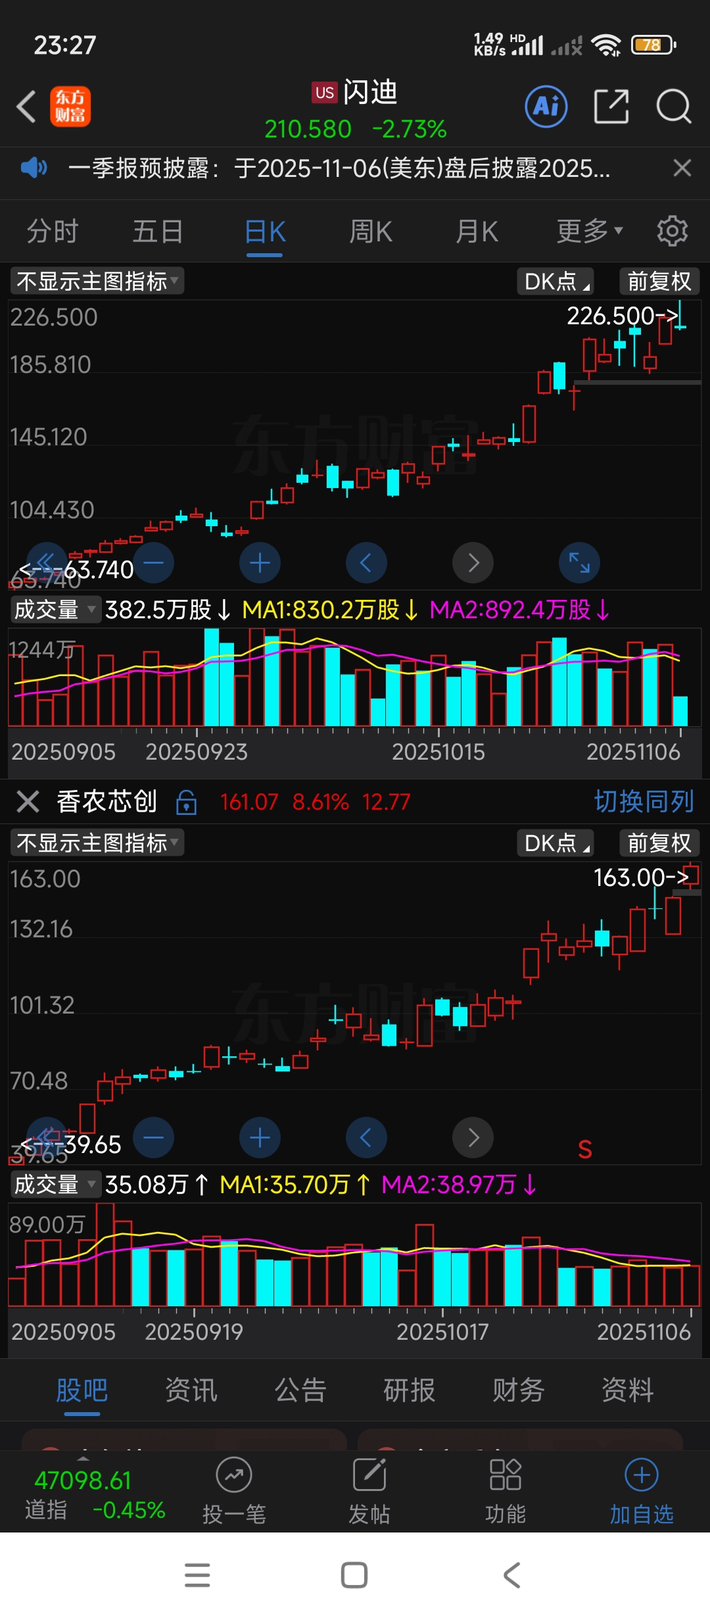Viewport: 710px width, 1618px height.
Task: Open the search magnifier icon
Action: pyautogui.click(x=674, y=107)
